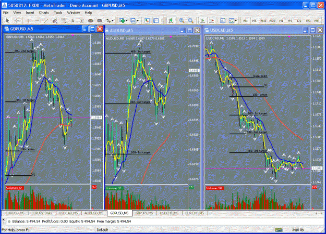The height and width of the screenshot is (234, 326).
Task: Switch chart to Candlesticks icon
Action: coord(171,20)
